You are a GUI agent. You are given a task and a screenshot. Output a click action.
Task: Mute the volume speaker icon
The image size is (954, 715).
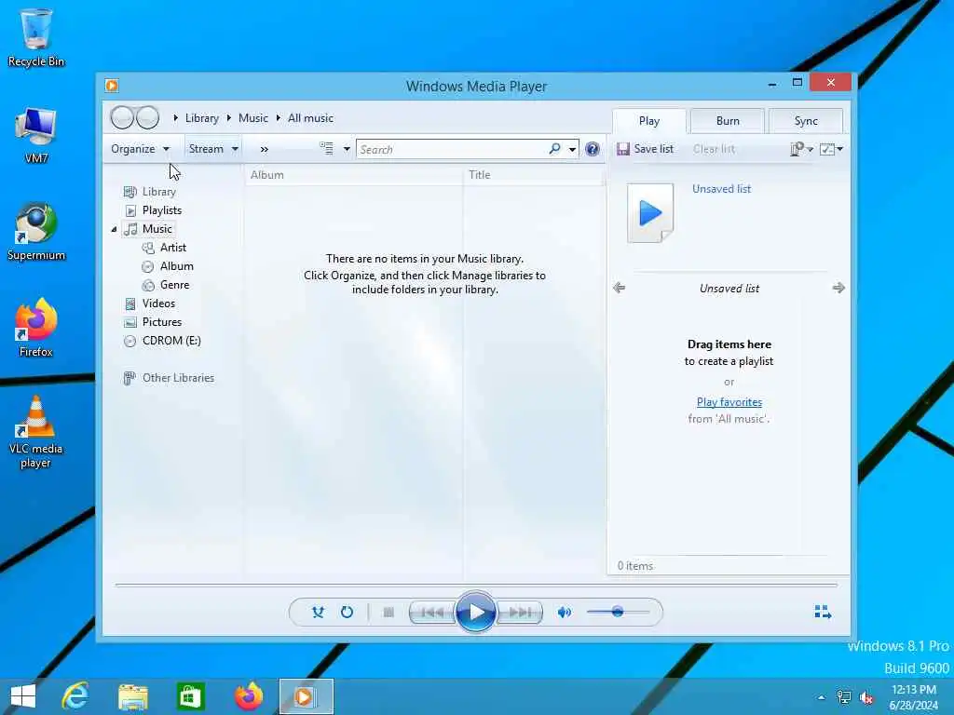tap(564, 613)
